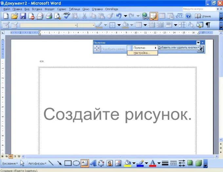Image resolution: width=223 pixels, height=172 pixels.
Task: Open the Таблица menu
Action: coord(74,9)
